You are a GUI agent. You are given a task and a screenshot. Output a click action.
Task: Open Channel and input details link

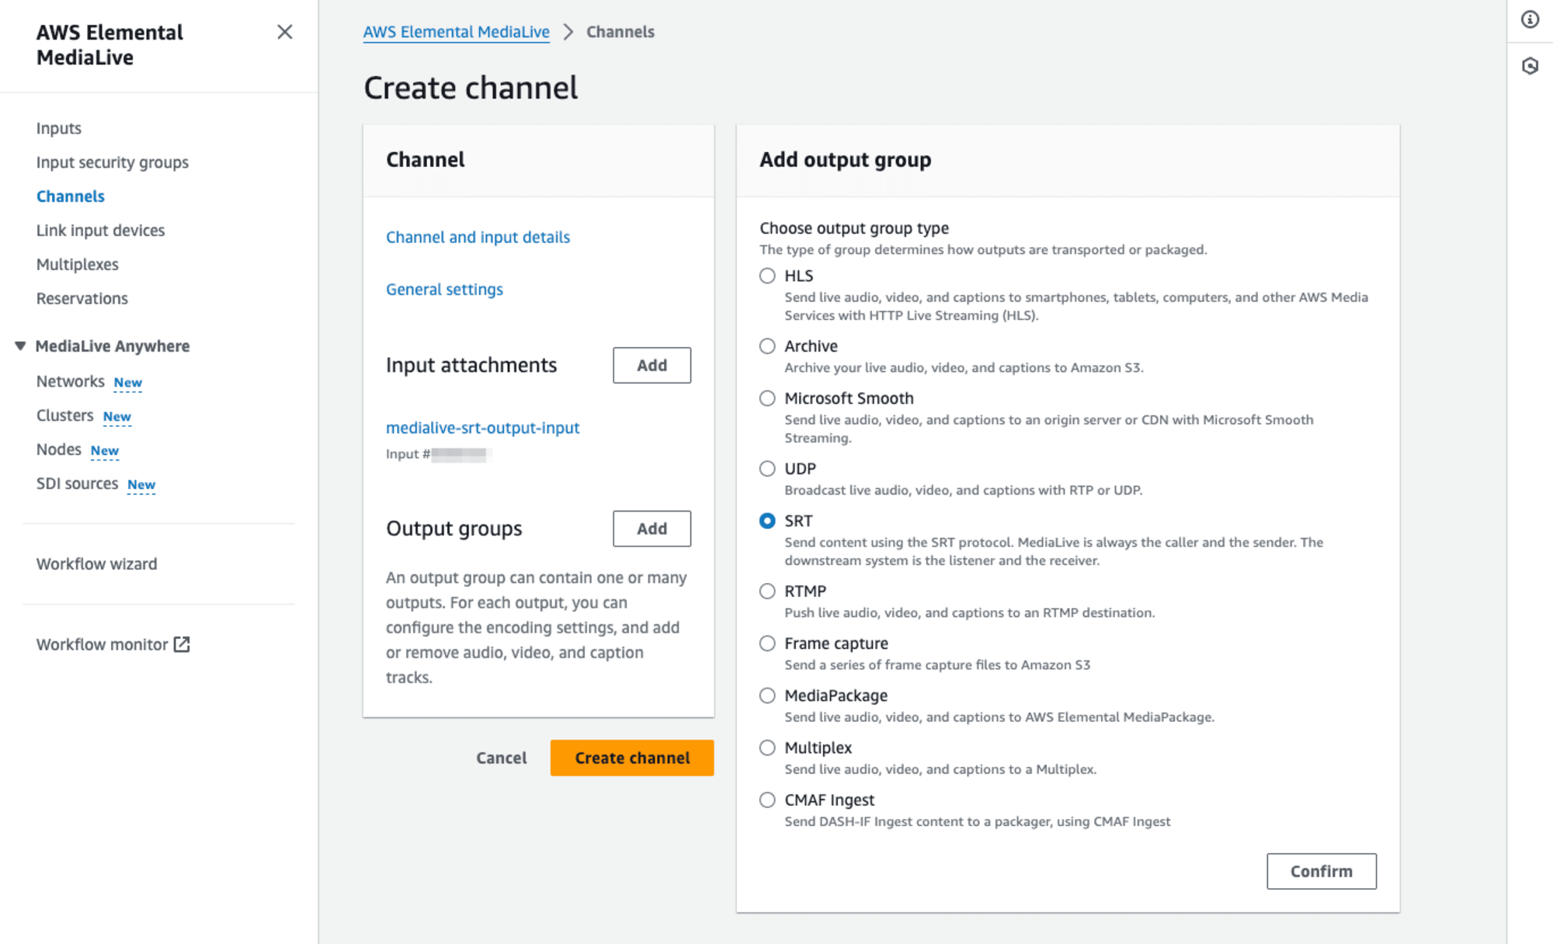tap(478, 238)
